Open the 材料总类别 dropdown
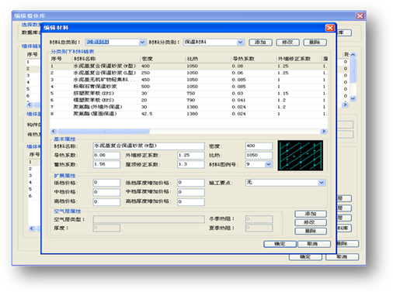The image size is (393, 292). tap(142, 42)
